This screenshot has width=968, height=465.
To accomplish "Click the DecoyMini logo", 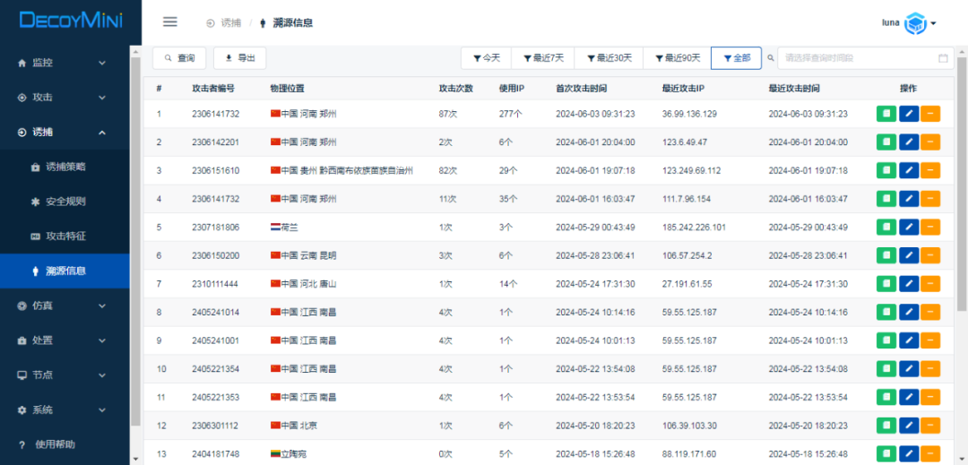I will [71, 21].
